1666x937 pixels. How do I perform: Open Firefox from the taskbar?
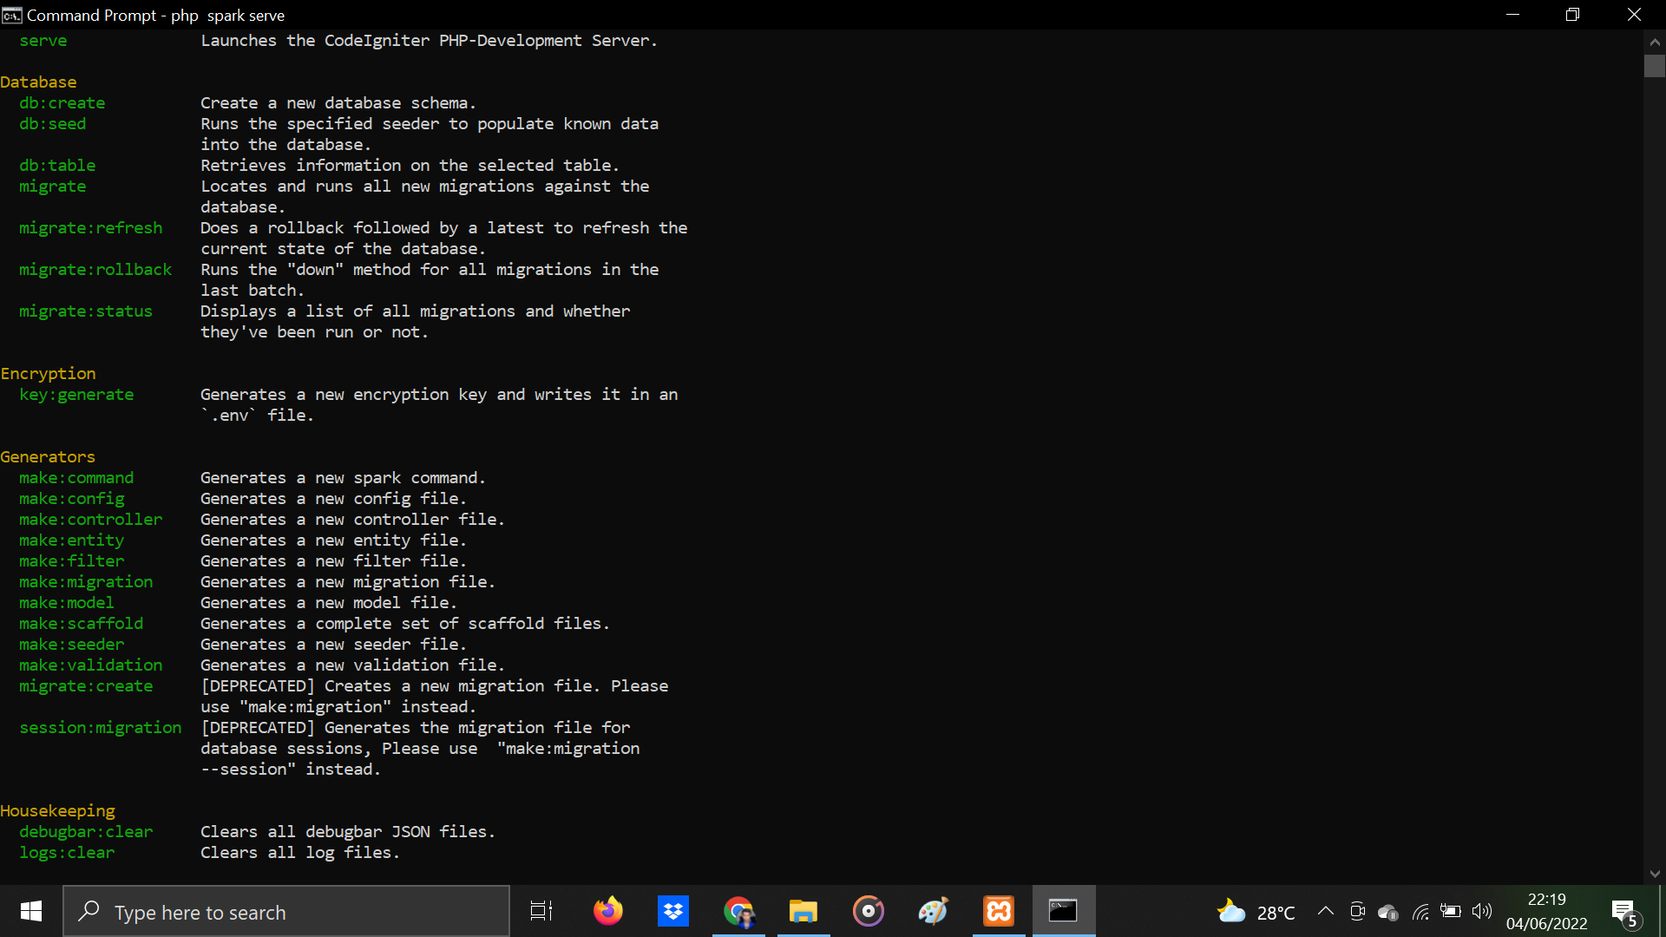(x=608, y=911)
